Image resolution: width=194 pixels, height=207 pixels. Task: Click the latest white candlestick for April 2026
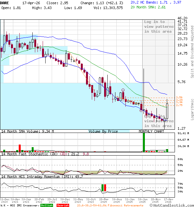(167, 111)
